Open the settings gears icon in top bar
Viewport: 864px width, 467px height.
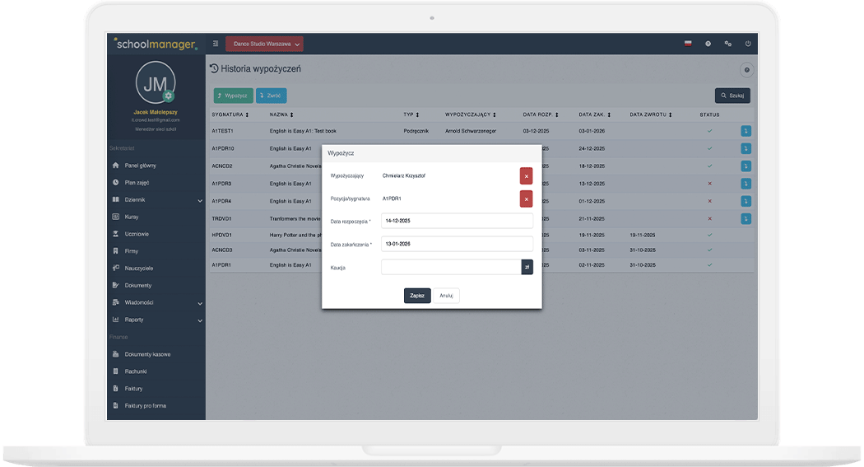(727, 44)
